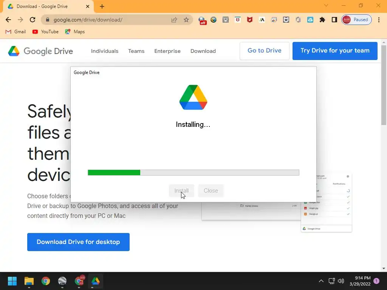This screenshot has height=290, width=387.
Task: Click the share page icon in address bar
Action: pyautogui.click(x=174, y=20)
